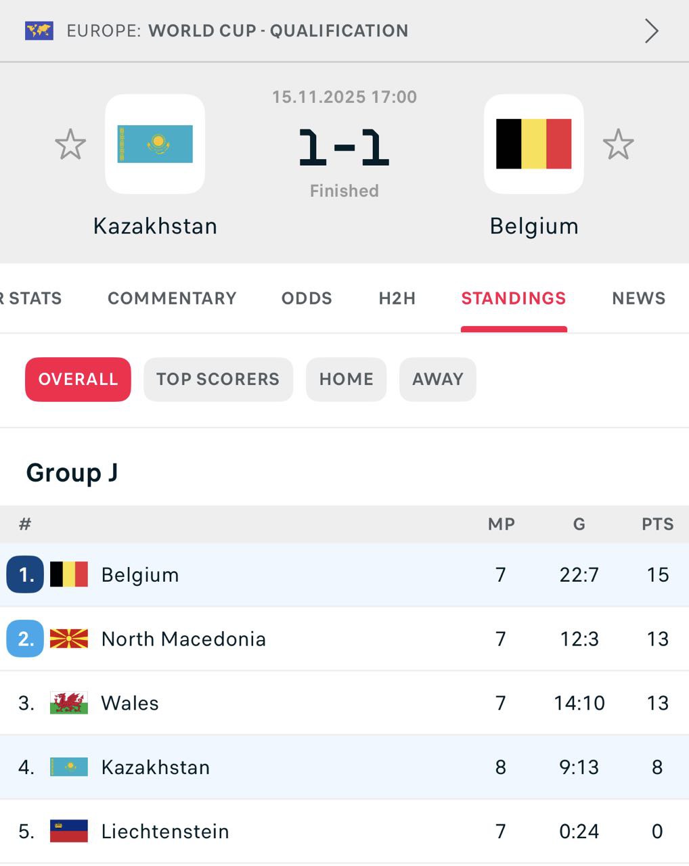Click the Kazakhstan team logo in header

pos(155,144)
